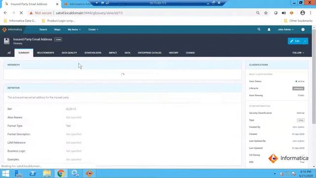Switch to the Data Quality tab

(x=69, y=53)
